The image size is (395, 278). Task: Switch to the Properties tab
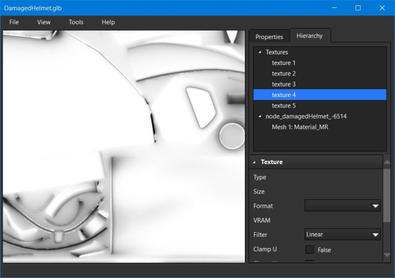pyautogui.click(x=269, y=37)
